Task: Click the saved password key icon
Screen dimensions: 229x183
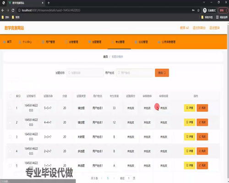Action: click(x=193, y=11)
